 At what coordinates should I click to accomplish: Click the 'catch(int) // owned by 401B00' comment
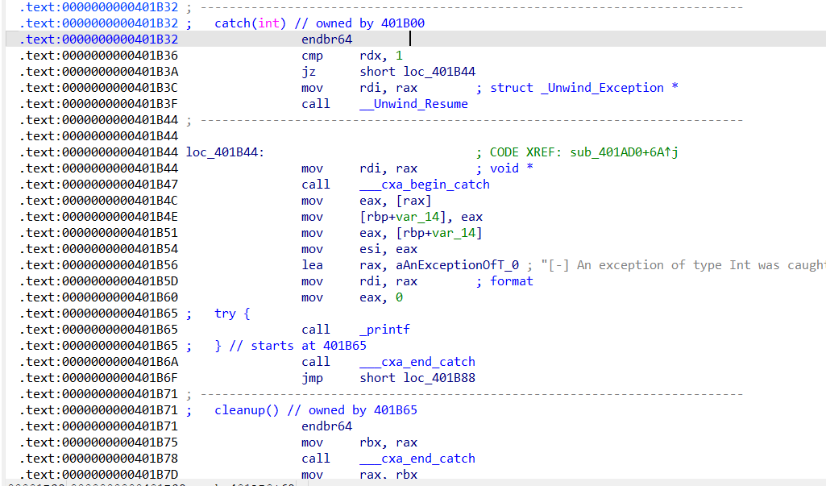(319, 23)
